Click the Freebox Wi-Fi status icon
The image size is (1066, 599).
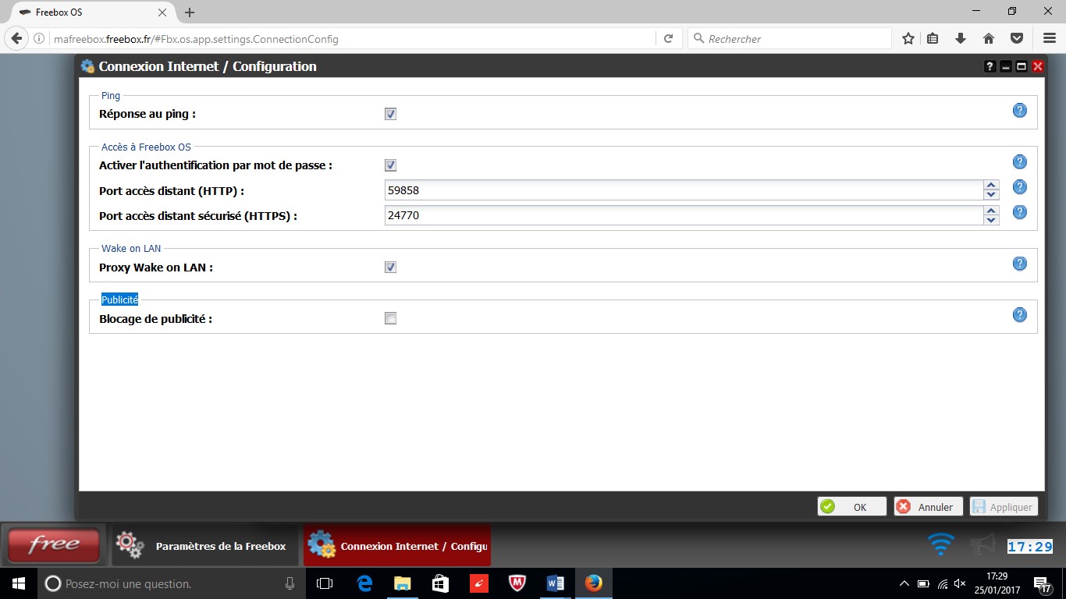click(x=940, y=544)
